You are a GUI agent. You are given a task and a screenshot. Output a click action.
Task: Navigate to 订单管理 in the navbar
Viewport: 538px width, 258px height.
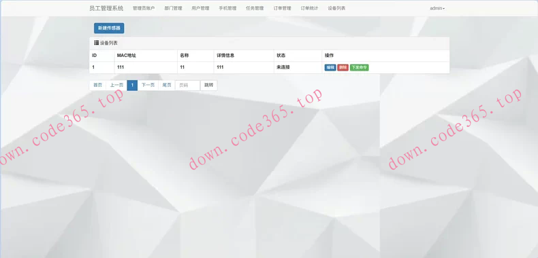282,8
